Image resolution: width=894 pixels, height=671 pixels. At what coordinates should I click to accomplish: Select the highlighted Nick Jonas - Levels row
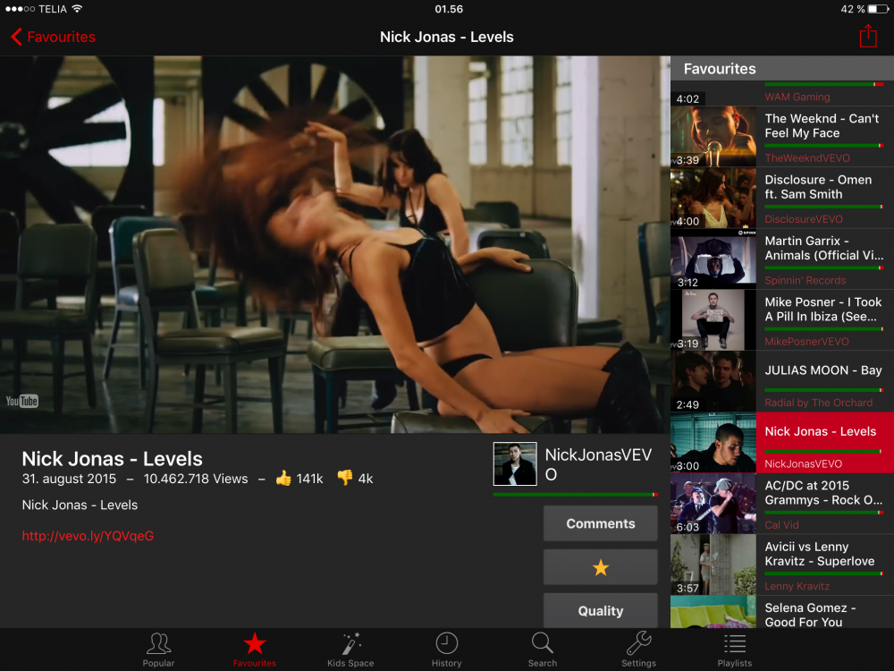point(782,442)
